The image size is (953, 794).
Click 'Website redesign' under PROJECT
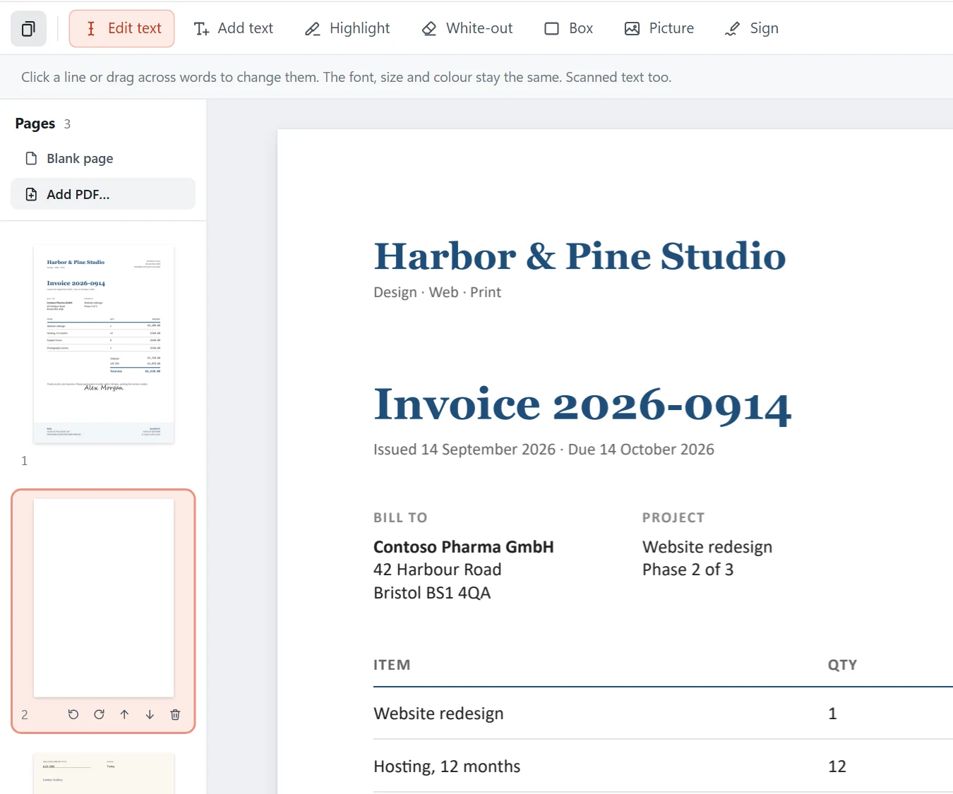[707, 547]
